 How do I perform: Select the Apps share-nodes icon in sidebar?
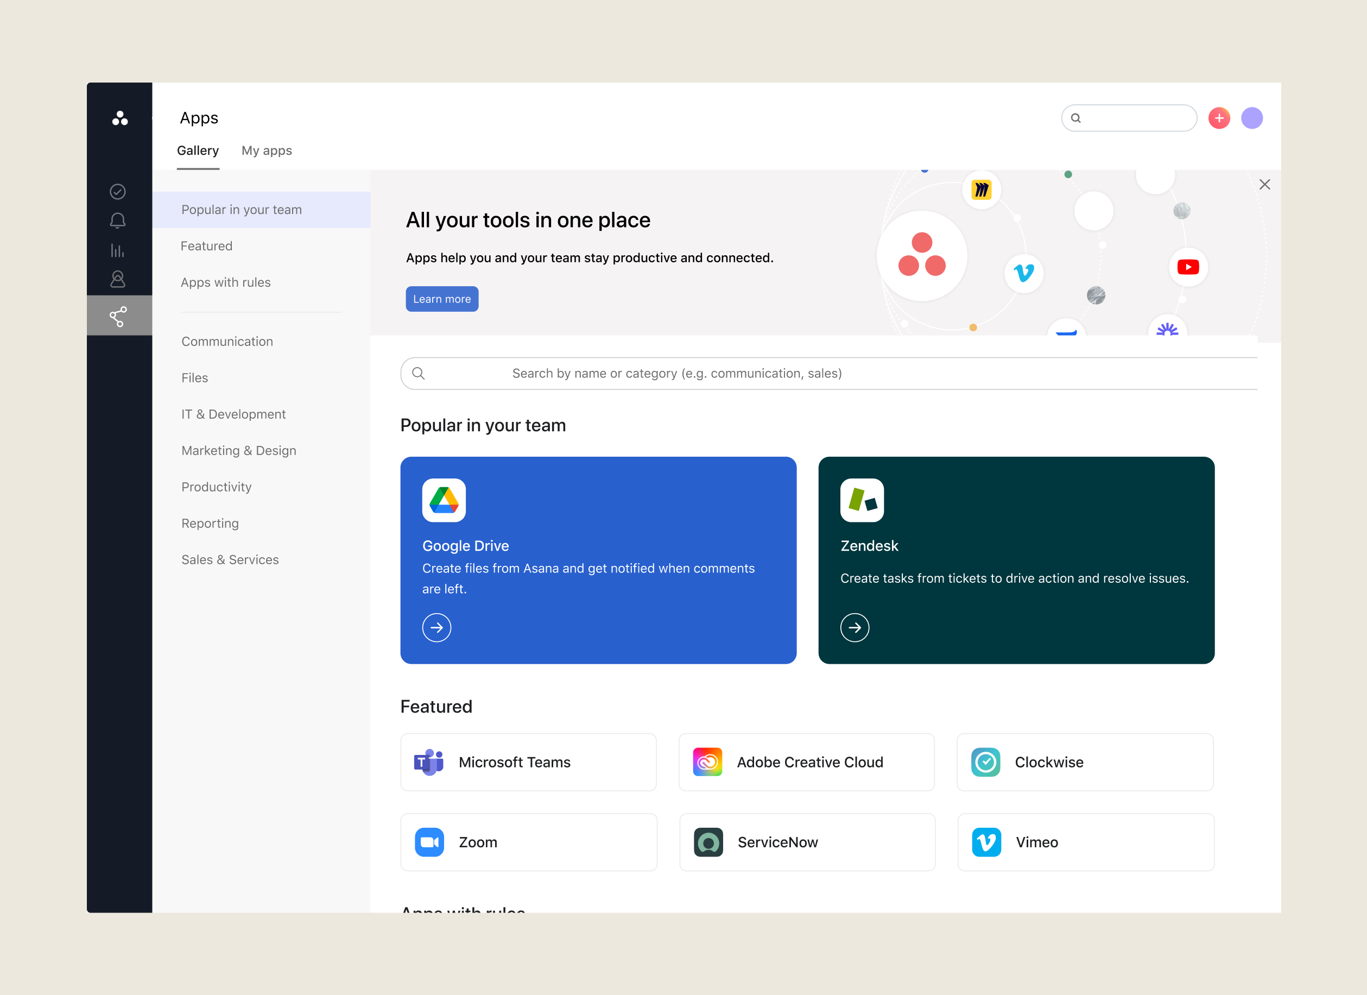pyautogui.click(x=118, y=316)
